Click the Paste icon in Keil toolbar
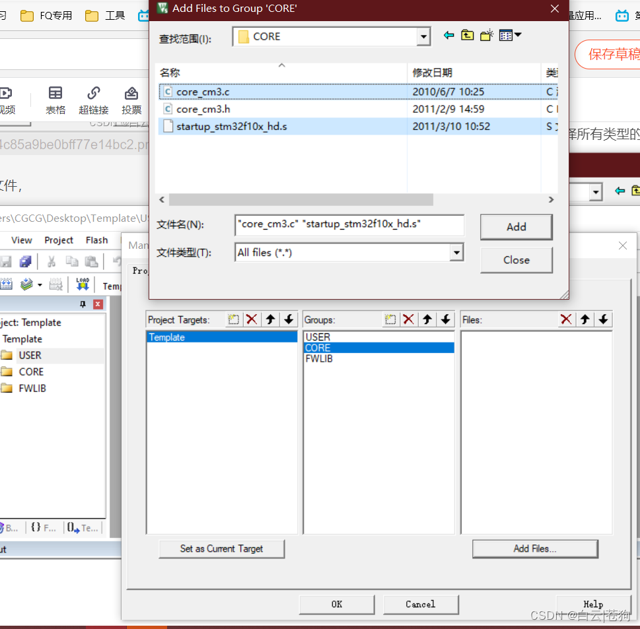The height and width of the screenshot is (629, 640). [x=91, y=261]
